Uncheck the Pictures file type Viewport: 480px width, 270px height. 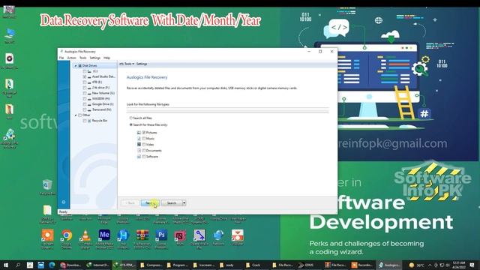pos(144,133)
